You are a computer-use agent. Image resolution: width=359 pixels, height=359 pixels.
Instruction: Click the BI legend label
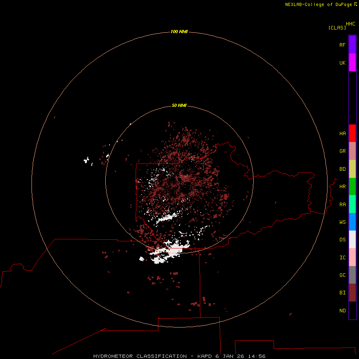pyautogui.click(x=342, y=293)
